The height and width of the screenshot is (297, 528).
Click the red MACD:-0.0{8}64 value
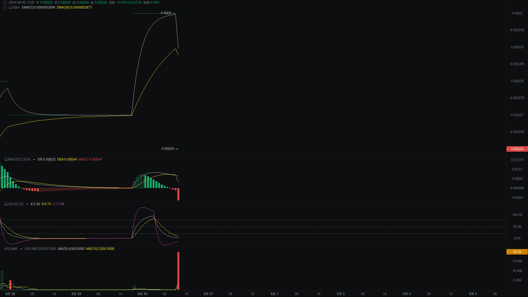pyautogui.click(x=90, y=159)
